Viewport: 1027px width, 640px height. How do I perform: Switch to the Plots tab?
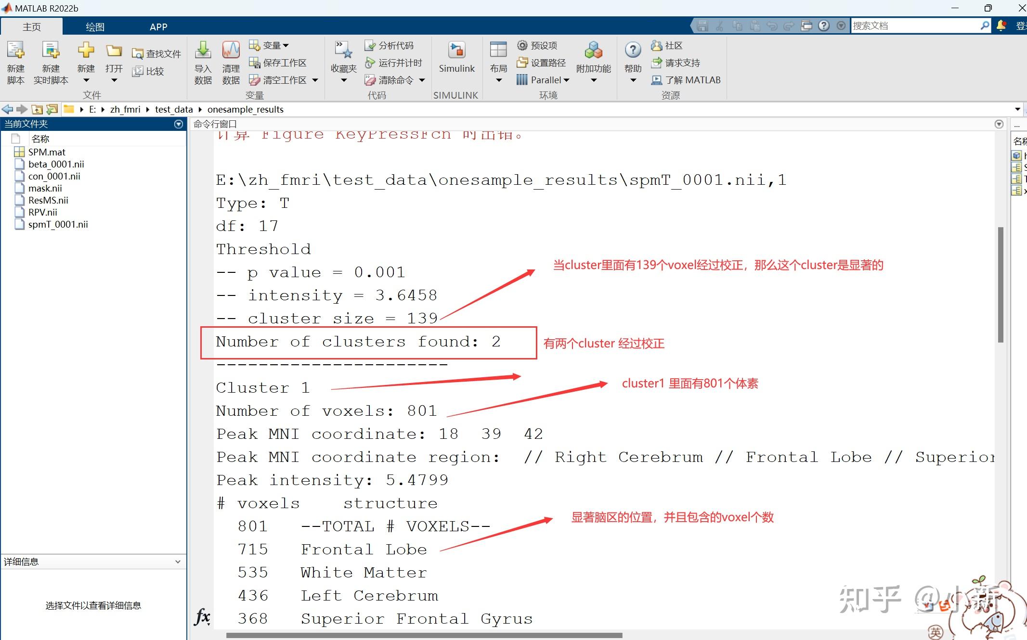click(95, 27)
